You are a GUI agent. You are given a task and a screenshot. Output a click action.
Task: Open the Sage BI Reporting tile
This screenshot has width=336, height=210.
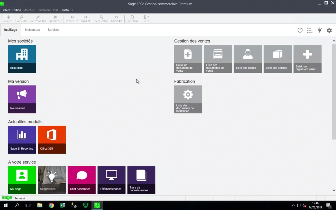click(22, 140)
